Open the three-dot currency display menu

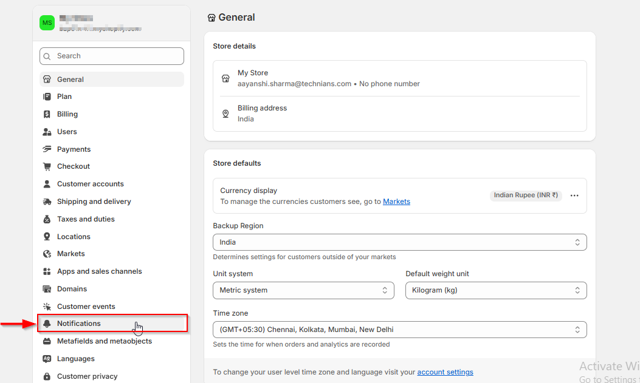(574, 195)
